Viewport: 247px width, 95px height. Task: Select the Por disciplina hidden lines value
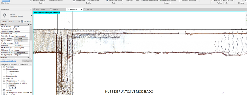[21, 48]
